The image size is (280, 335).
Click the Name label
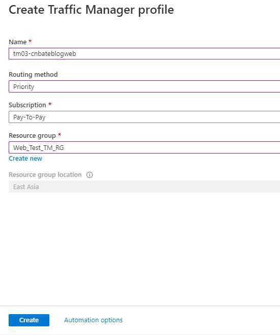17,42
